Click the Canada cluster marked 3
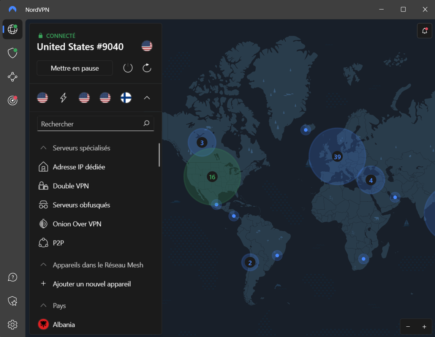Image resolution: width=435 pixels, height=337 pixels. tap(202, 142)
